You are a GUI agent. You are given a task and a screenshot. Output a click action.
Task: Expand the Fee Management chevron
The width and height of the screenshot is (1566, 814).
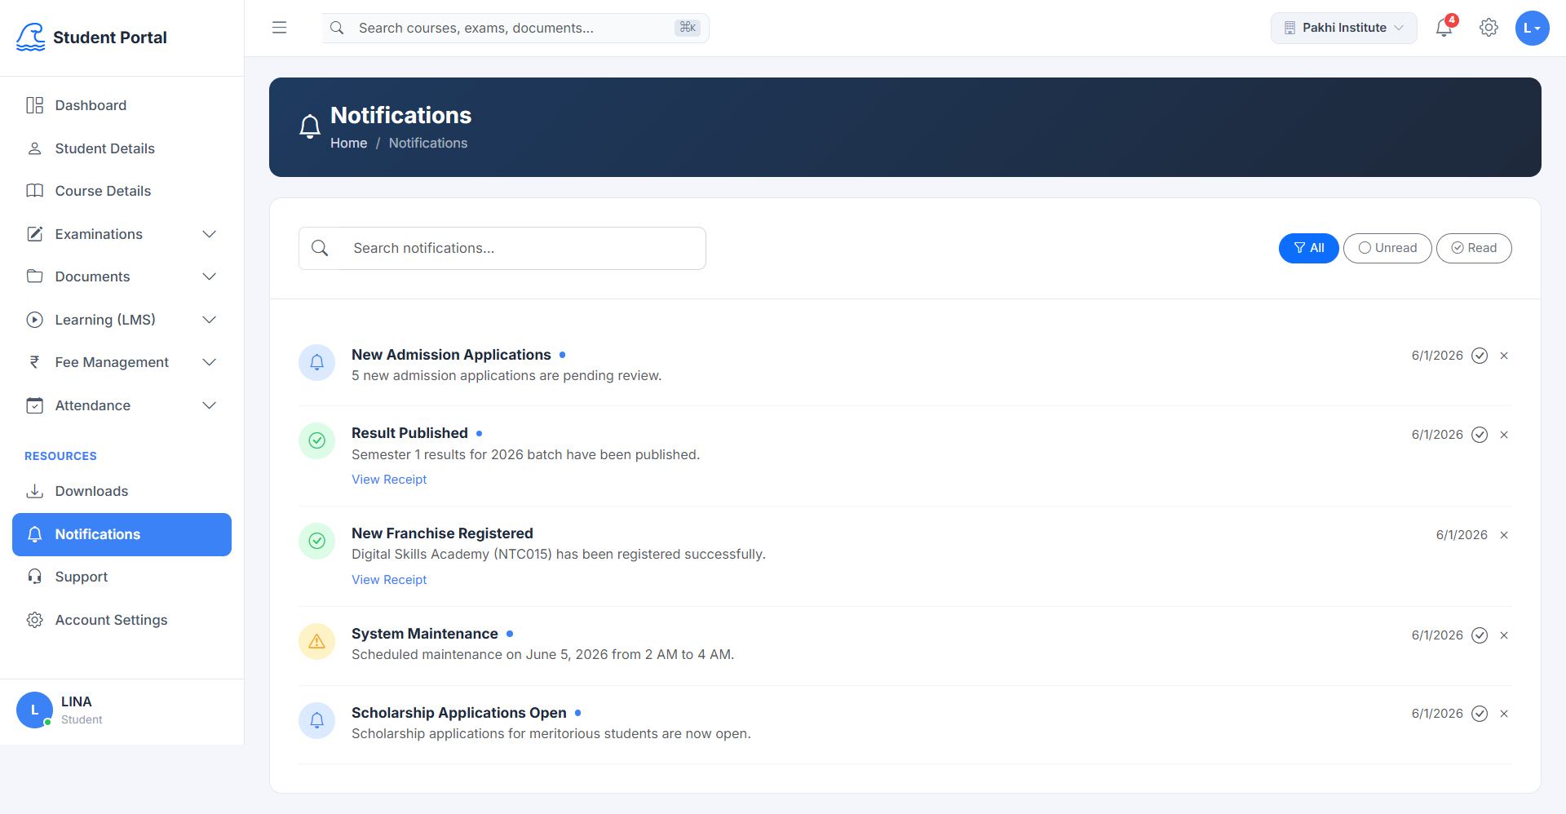209,362
